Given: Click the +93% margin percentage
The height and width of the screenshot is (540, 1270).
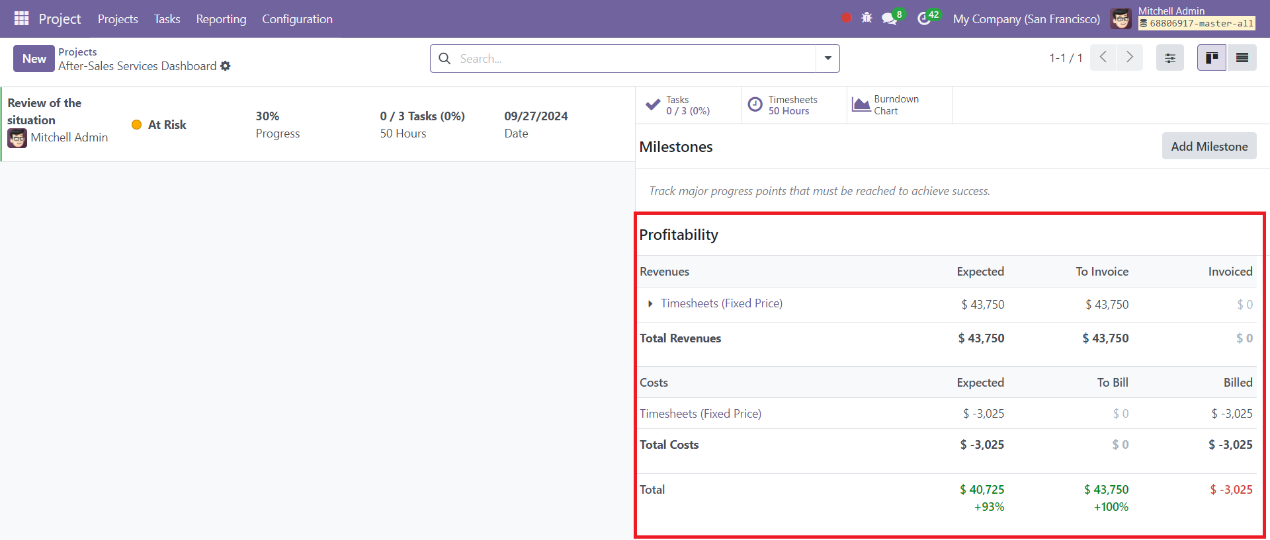Looking at the screenshot, I should (990, 507).
